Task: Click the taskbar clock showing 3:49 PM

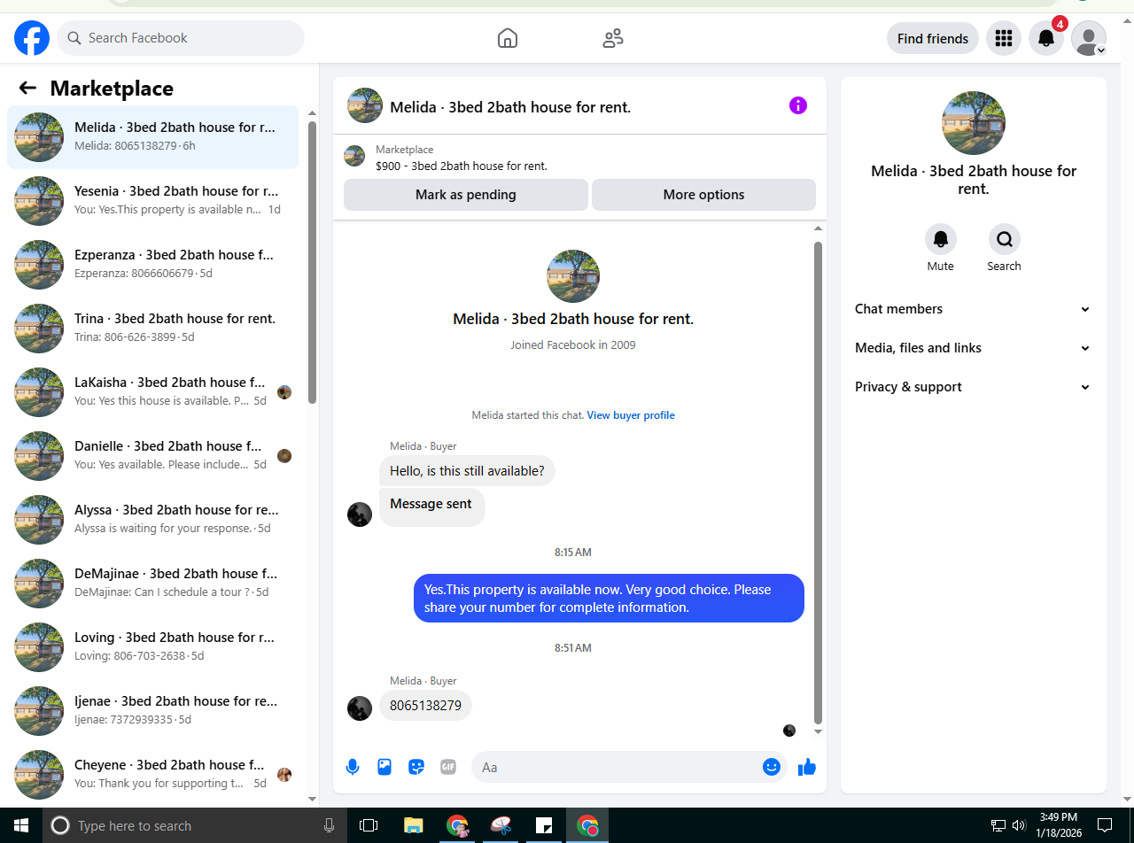Action: pyautogui.click(x=1058, y=825)
